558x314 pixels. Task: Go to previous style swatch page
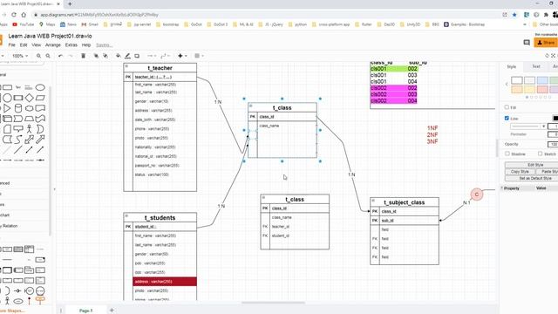507,85
